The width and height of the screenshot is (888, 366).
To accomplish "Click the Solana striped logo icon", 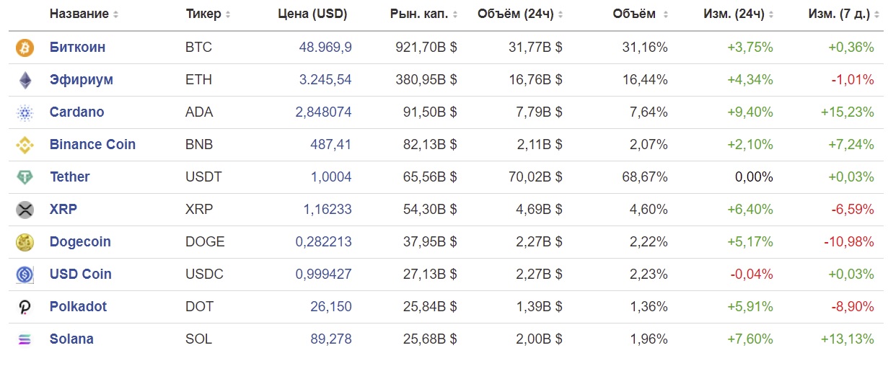I will click(25, 339).
